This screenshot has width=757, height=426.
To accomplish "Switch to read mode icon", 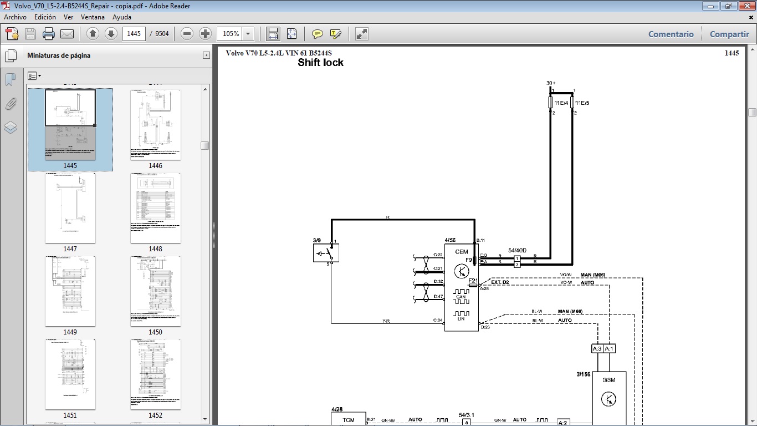I will [x=362, y=34].
